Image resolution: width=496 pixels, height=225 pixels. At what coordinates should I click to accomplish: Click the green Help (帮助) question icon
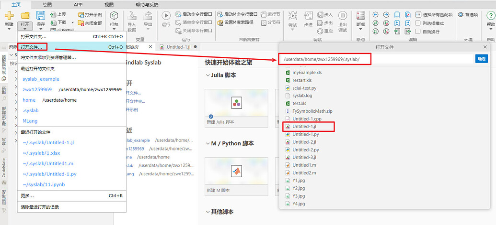pos(491,15)
